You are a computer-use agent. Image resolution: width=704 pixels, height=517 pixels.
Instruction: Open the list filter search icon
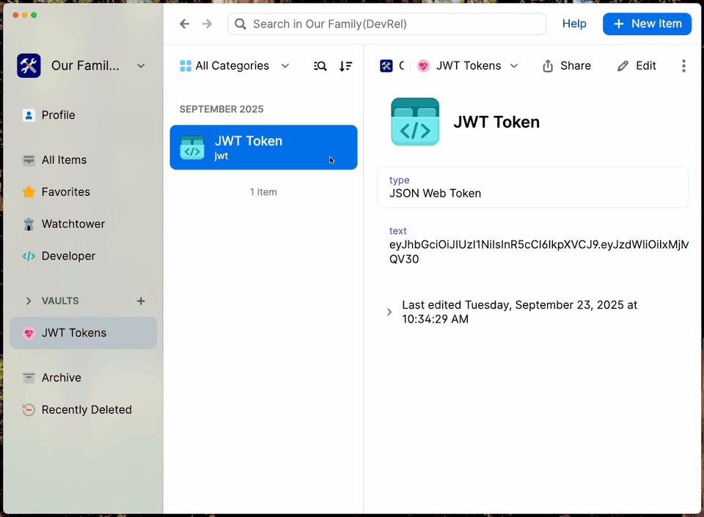tap(320, 66)
